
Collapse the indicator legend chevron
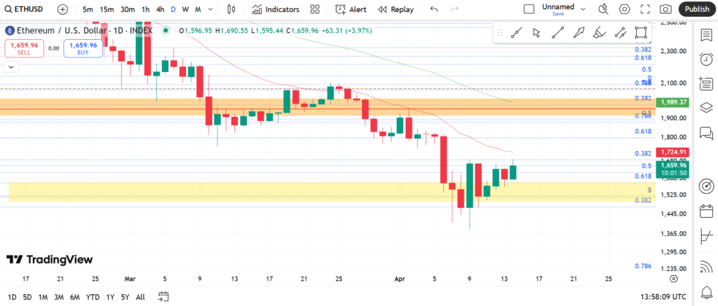pos(11,67)
